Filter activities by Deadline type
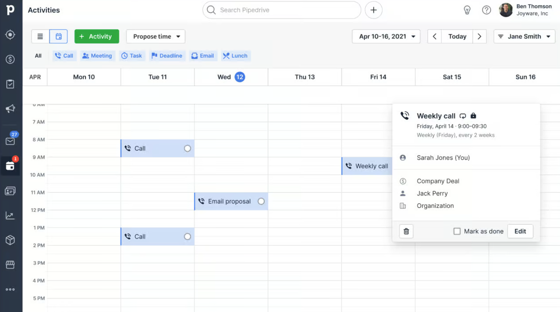 tap(166, 56)
